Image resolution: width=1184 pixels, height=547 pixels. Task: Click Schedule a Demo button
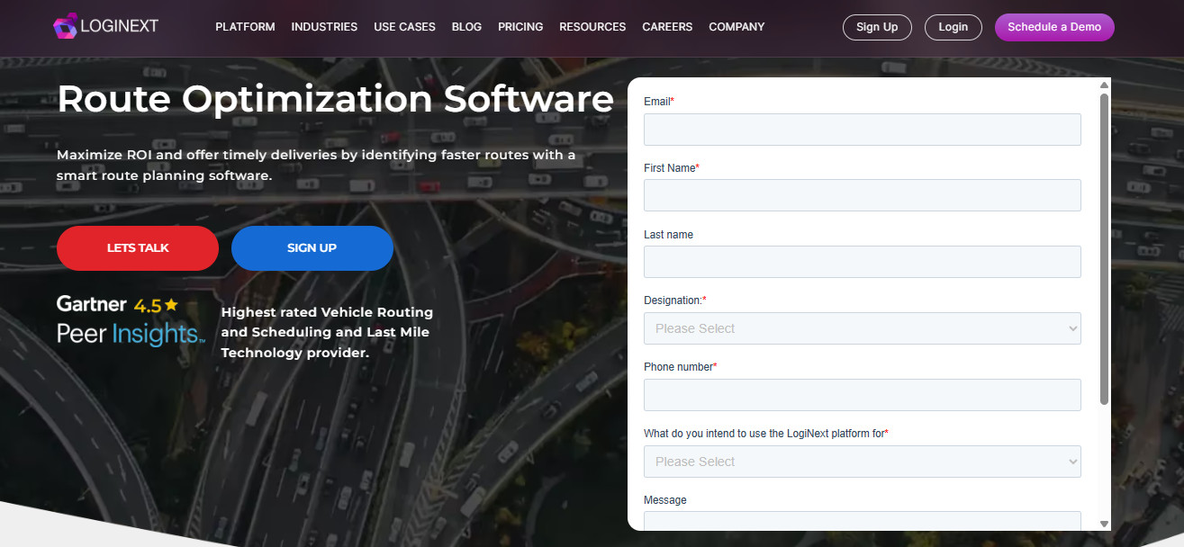[1054, 27]
